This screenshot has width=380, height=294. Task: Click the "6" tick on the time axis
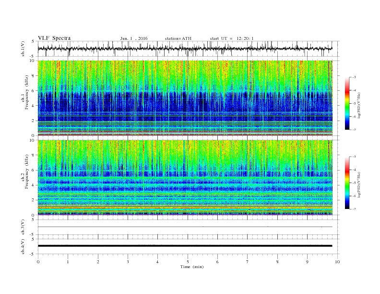coord(217,262)
